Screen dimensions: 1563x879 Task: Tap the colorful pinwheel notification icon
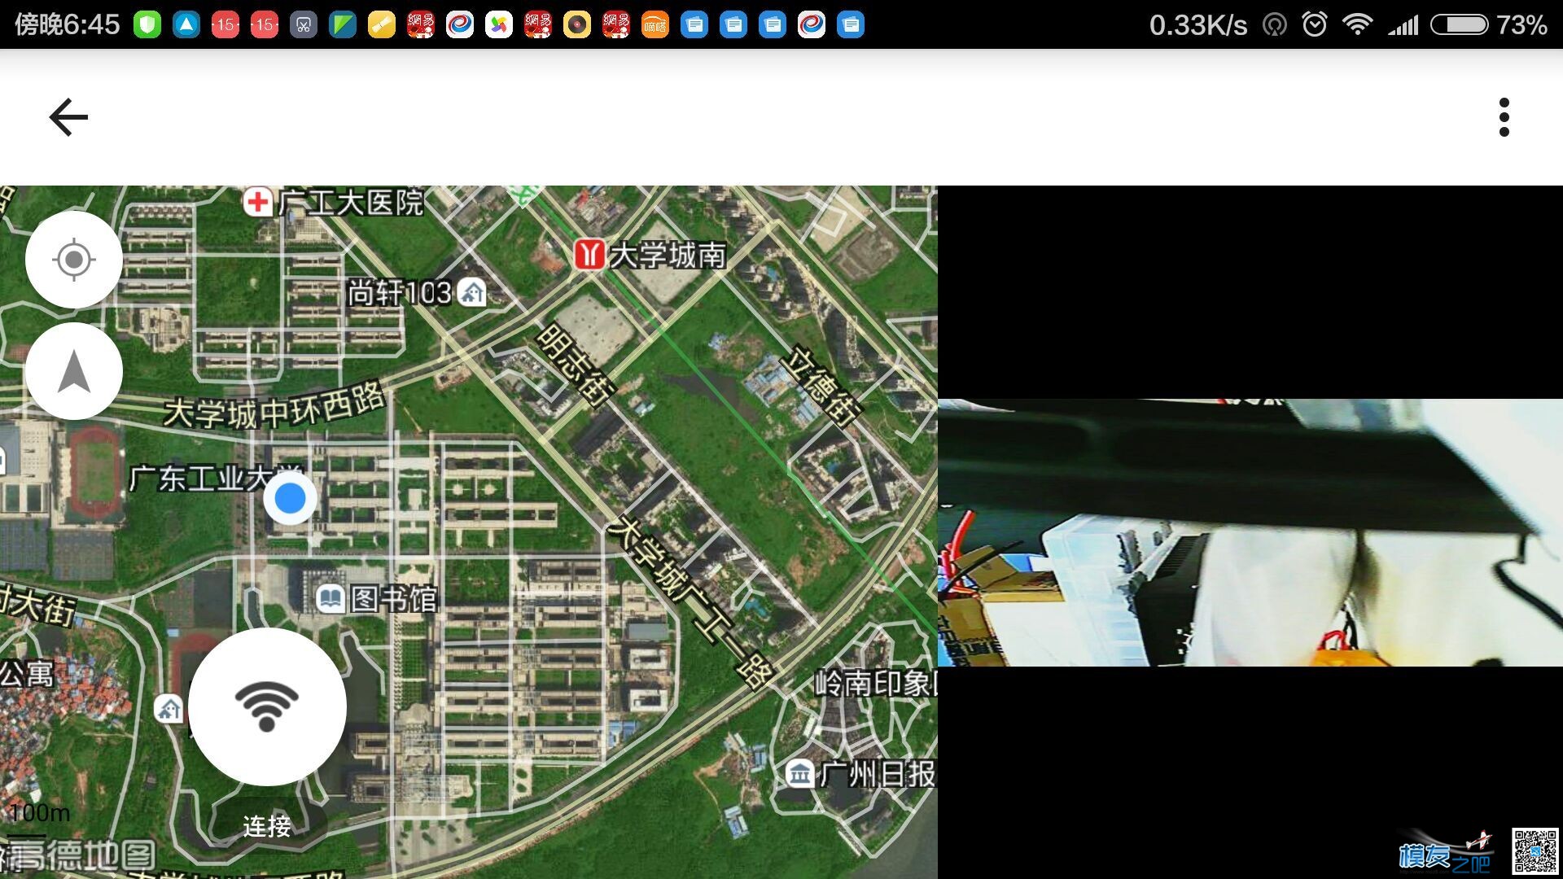499,25
